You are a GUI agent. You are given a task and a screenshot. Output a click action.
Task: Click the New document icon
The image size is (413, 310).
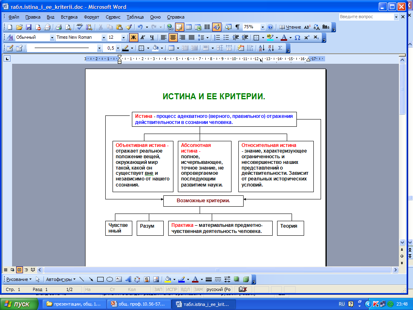[x=10, y=27]
